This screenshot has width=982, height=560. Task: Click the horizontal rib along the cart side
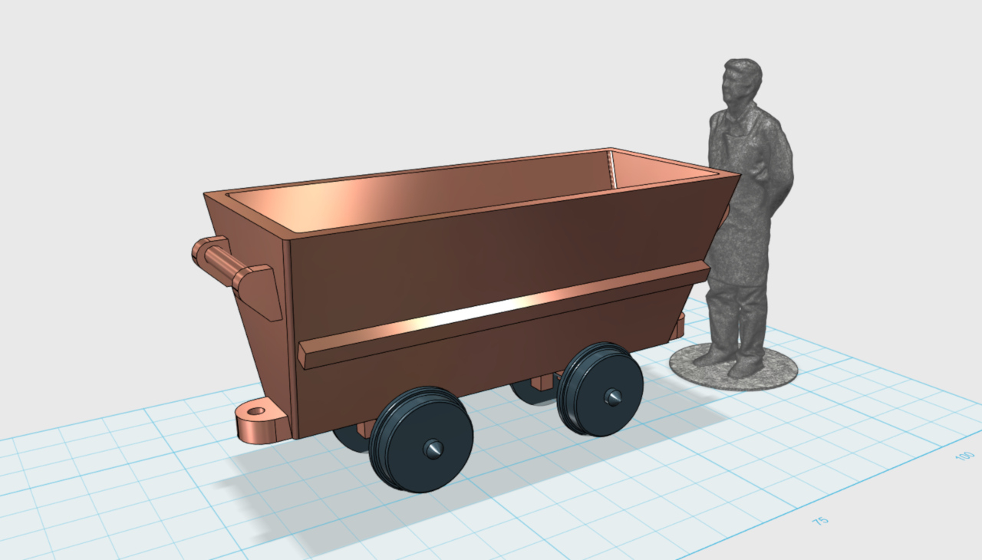[503, 313]
